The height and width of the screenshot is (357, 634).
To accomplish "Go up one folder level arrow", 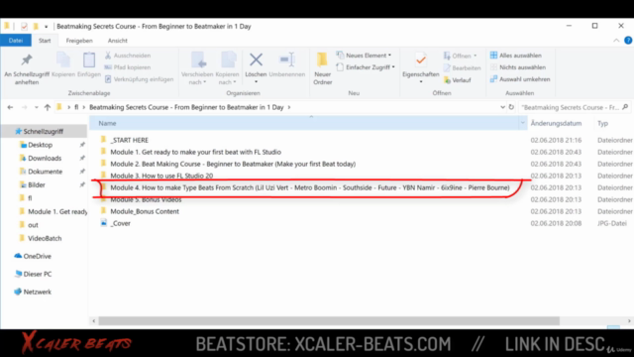I will 48,107.
